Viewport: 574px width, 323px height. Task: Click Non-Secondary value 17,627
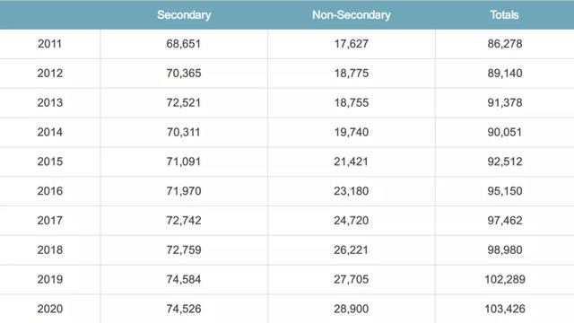pos(351,44)
